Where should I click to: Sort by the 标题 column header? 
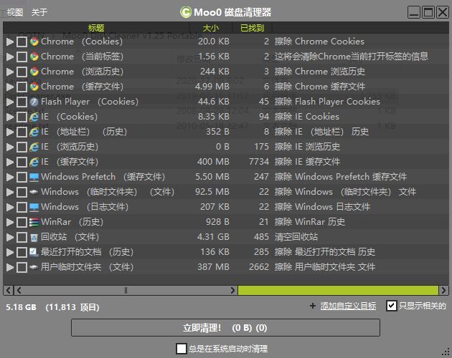[x=96, y=28]
